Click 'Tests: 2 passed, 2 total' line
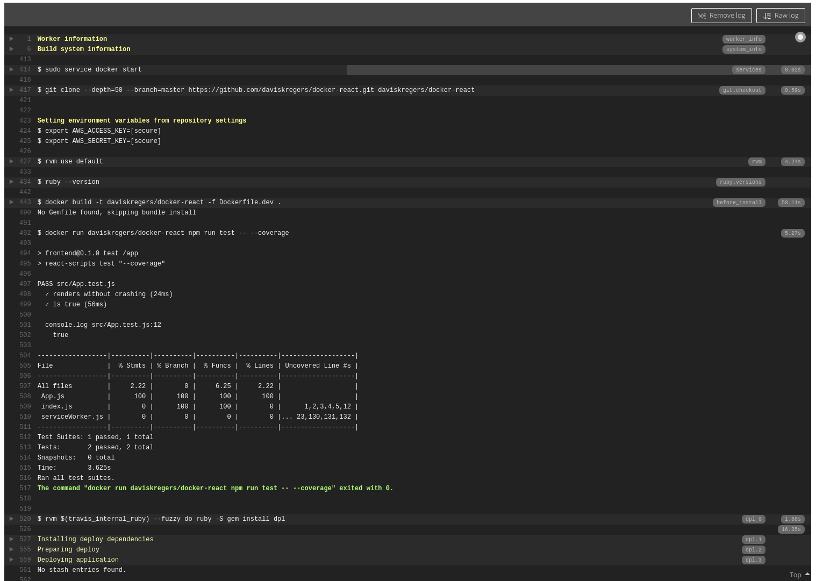The image size is (816, 581). tap(95, 447)
